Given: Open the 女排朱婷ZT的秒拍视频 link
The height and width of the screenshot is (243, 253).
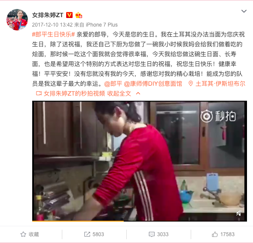Looking at the screenshot, I should (x=74, y=93).
